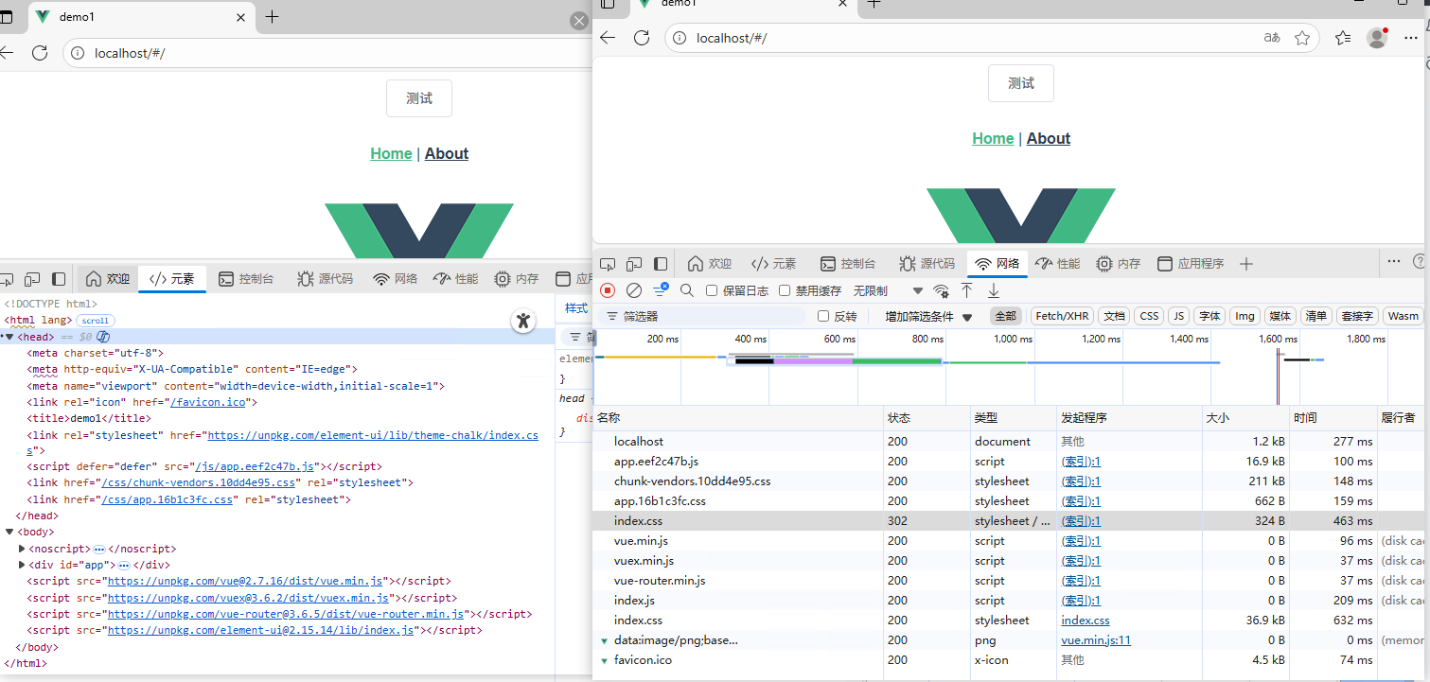Select inspect element tool in right DevTools
1430x682 pixels.
(x=609, y=264)
